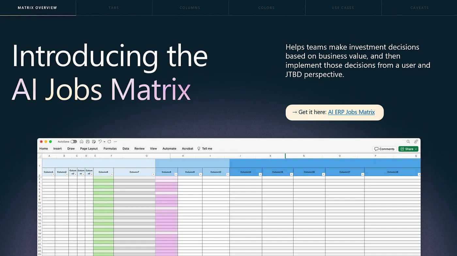The width and height of the screenshot is (457, 256).
Task: Open the Review ribbon tab
Action: coord(139,149)
